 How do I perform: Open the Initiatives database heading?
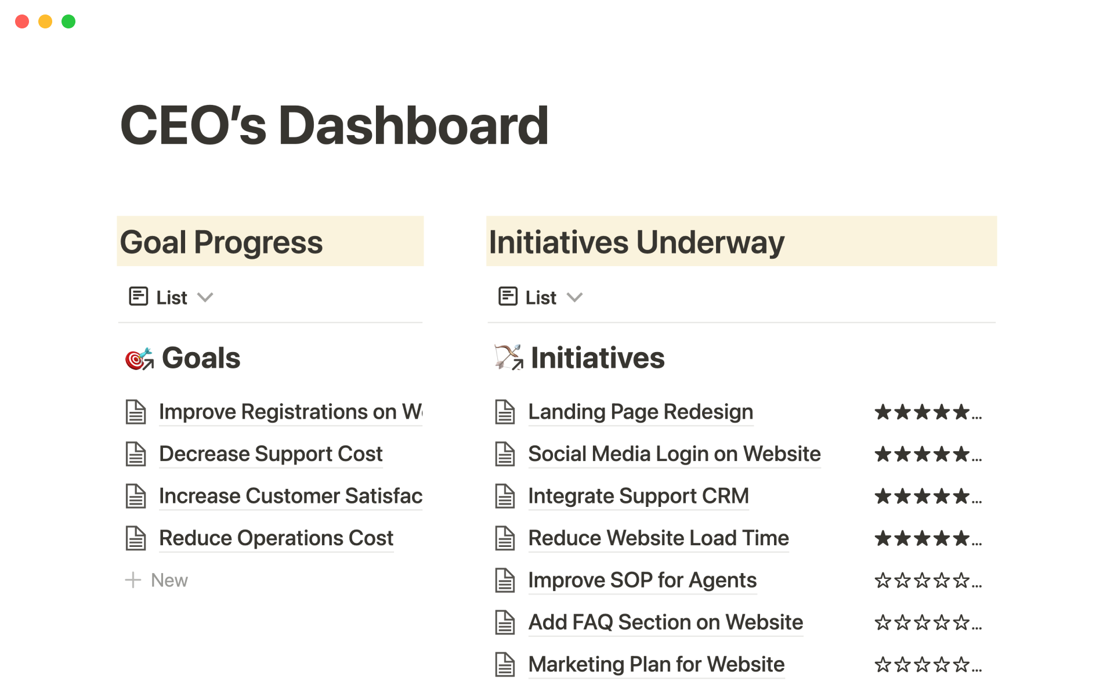[598, 358]
